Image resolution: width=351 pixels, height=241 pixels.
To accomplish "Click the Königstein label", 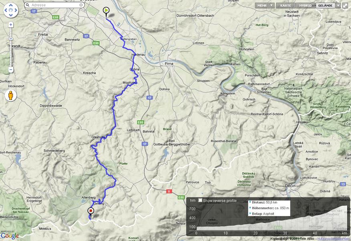I will coord(228,94).
